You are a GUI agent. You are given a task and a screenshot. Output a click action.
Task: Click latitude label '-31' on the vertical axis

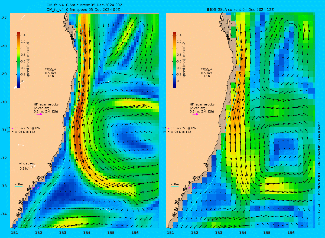(4, 130)
